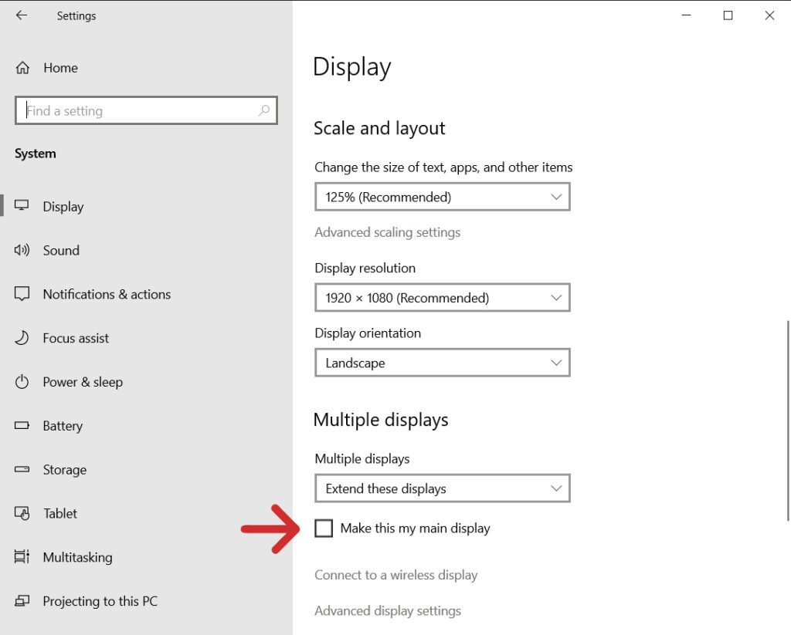
Task: Select the Storage drive icon
Action: tap(22, 469)
